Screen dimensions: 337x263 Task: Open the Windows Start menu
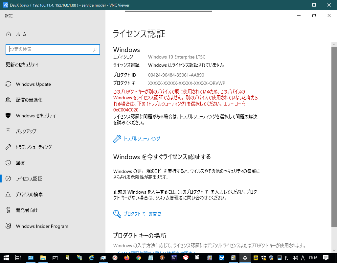pyautogui.click(x=6, y=258)
